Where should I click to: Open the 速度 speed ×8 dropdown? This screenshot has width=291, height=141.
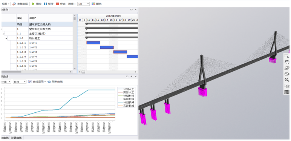point(84,4)
